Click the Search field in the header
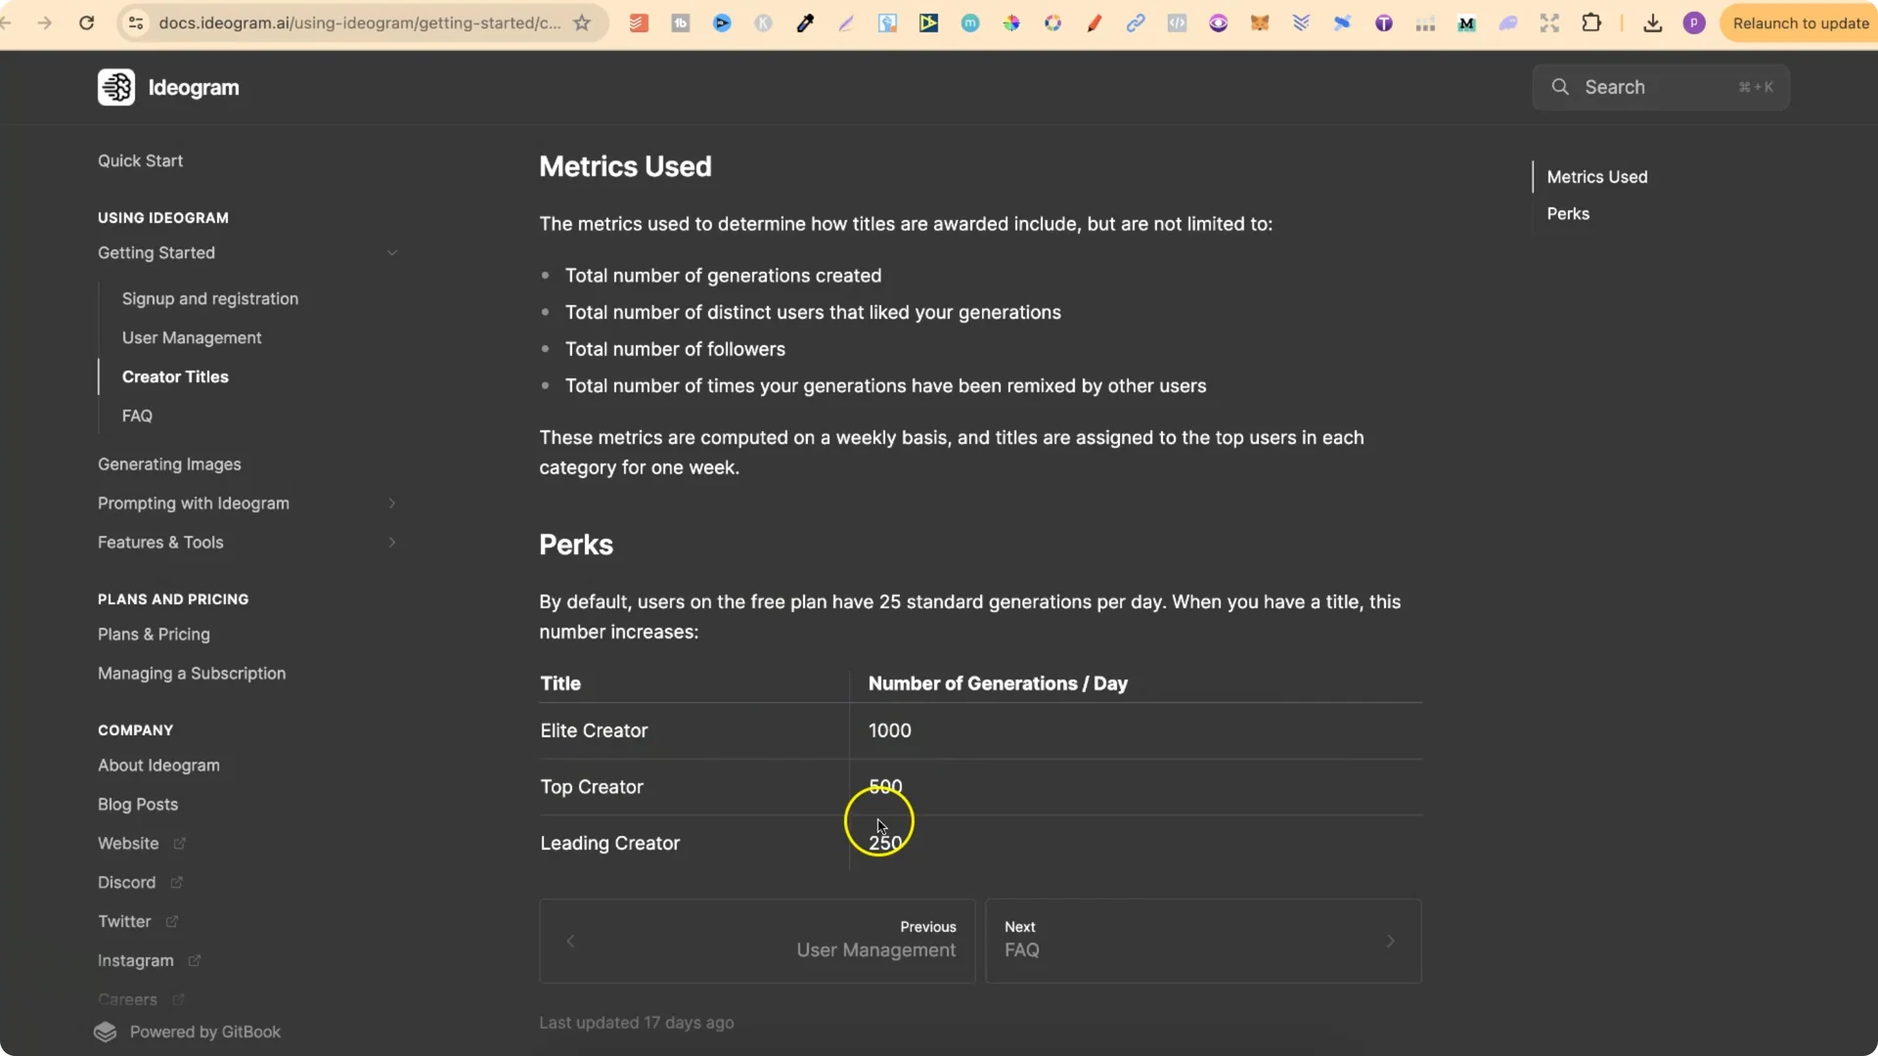Image resolution: width=1878 pixels, height=1056 pixels. click(1661, 86)
